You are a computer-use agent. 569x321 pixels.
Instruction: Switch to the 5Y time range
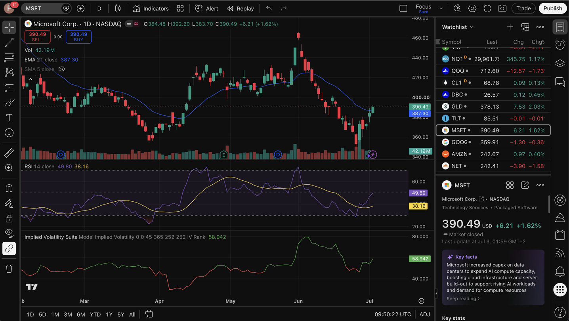click(121, 314)
